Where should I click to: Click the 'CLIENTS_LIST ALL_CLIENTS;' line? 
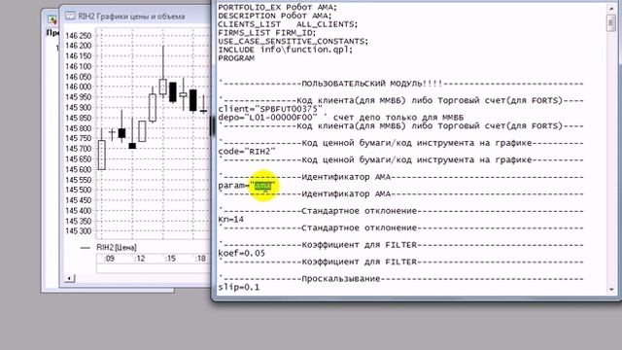pyautogui.click(x=288, y=24)
